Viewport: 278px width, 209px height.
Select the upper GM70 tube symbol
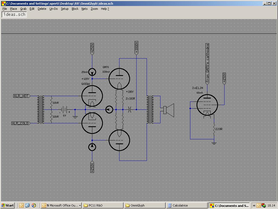(119, 79)
